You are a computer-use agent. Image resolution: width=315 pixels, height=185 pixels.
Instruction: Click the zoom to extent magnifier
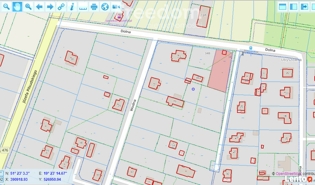point(28,6)
